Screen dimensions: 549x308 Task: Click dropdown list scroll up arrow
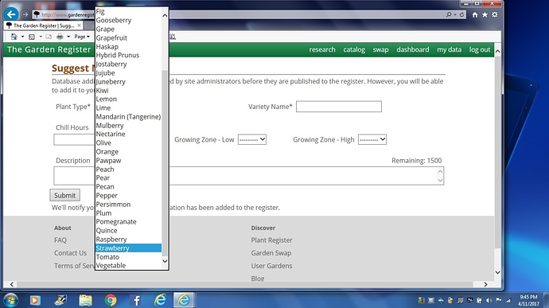tap(165, 15)
